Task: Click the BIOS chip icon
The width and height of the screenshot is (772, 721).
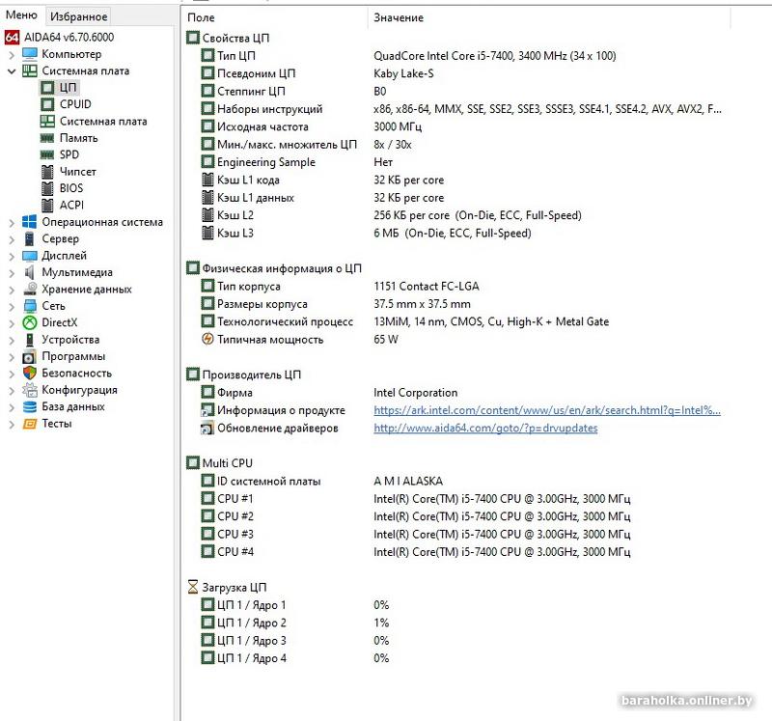Action: (x=47, y=188)
